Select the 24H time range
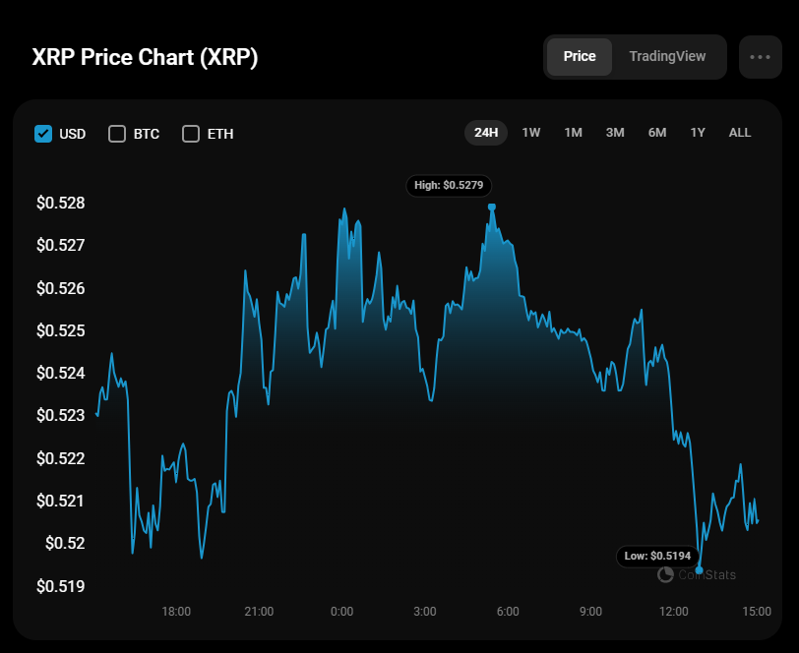Viewport: 799px width, 653px height. click(486, 133)
